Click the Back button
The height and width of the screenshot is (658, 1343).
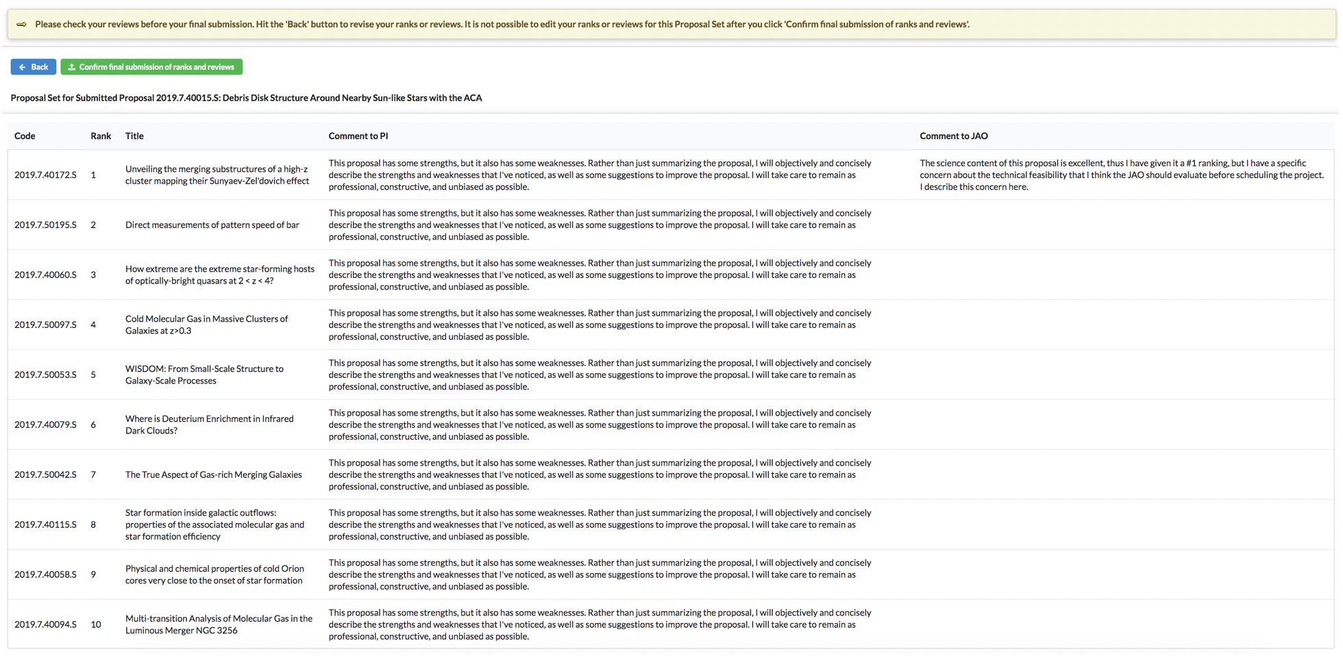click(x=34, y=67)
